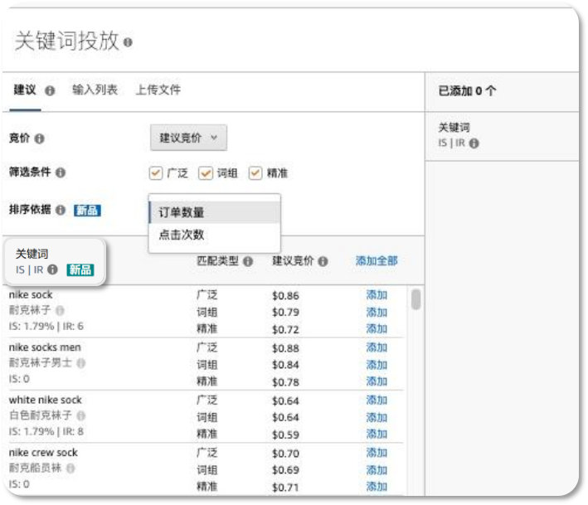Uncheck the 词组 filter checkbox
Screen dimensions: 588x505
coord(206,173)
